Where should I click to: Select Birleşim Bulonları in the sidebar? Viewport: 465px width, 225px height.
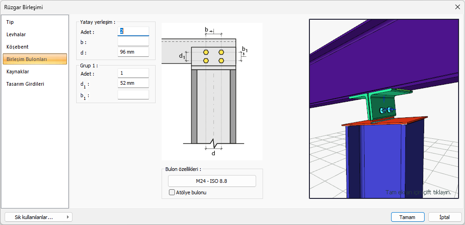click(x=35, y=59)
